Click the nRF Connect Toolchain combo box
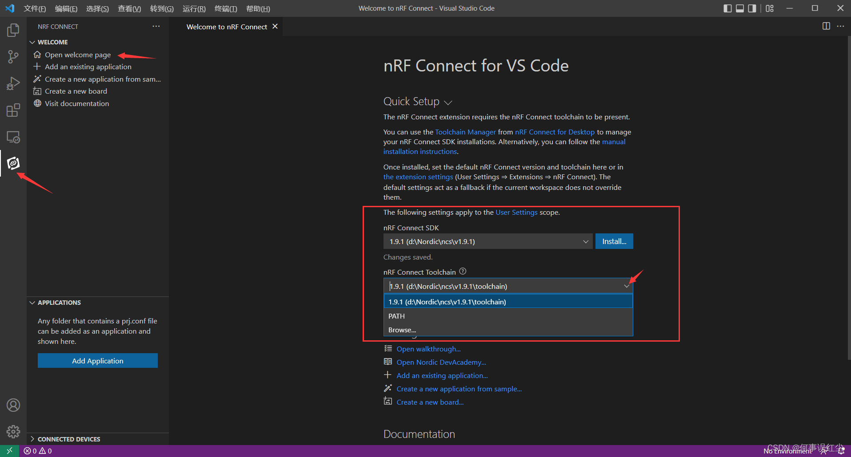This screenshot has width=851, height=457. tap(508, 286)
